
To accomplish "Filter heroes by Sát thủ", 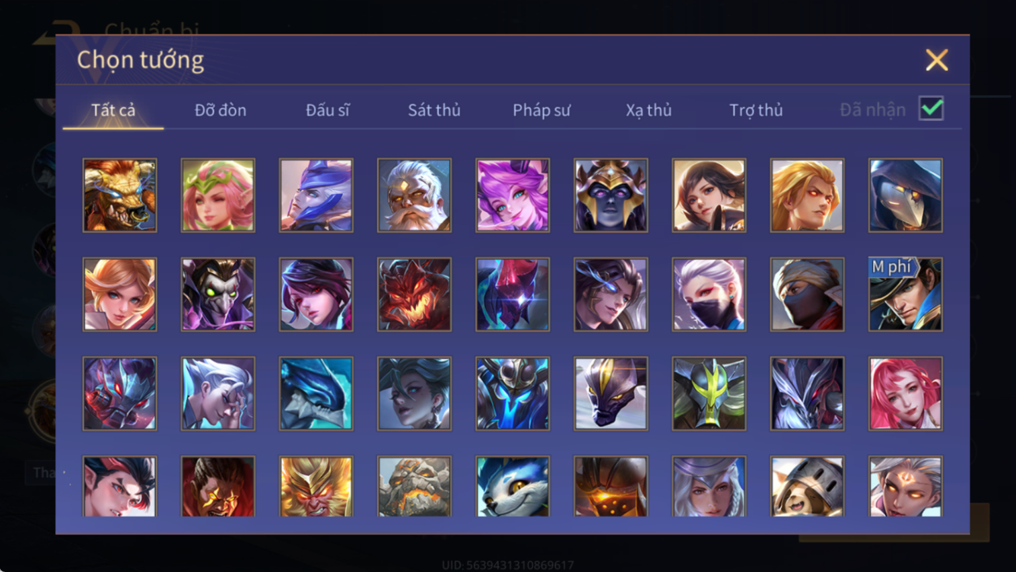I will (434, 110).
